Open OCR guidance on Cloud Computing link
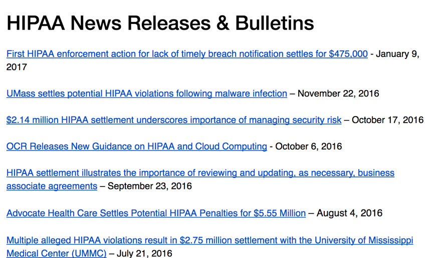The image size is (433, 258). [x=137, y=146]
